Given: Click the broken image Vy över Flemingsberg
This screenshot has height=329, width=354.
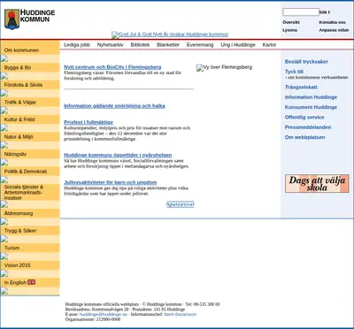Looking at the screenshot, I should pyautogui.click(x=224, y=67).
